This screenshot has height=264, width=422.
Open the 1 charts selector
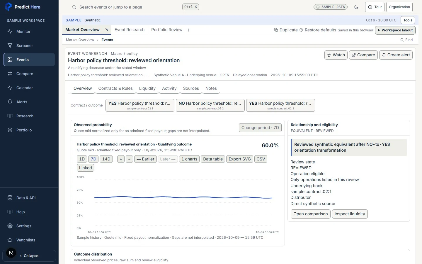click(189, 159)
